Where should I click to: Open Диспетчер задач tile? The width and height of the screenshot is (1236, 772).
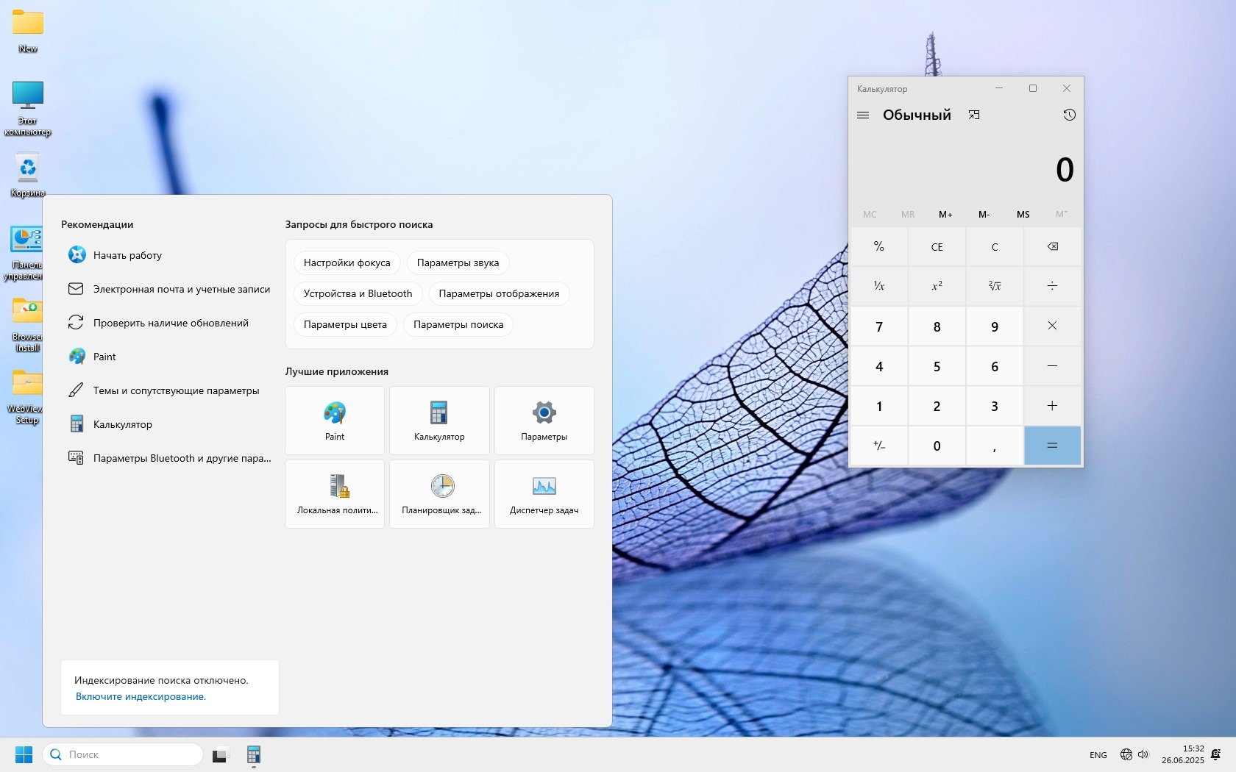click(x=544, y=494)
